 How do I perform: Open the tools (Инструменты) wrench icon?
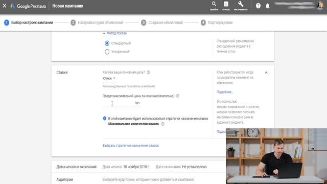click(241, 6)
